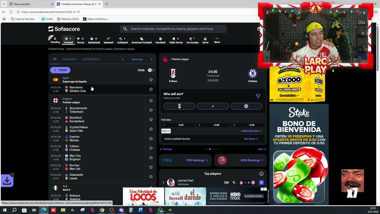Open a new browser tab

click(107, 4)
